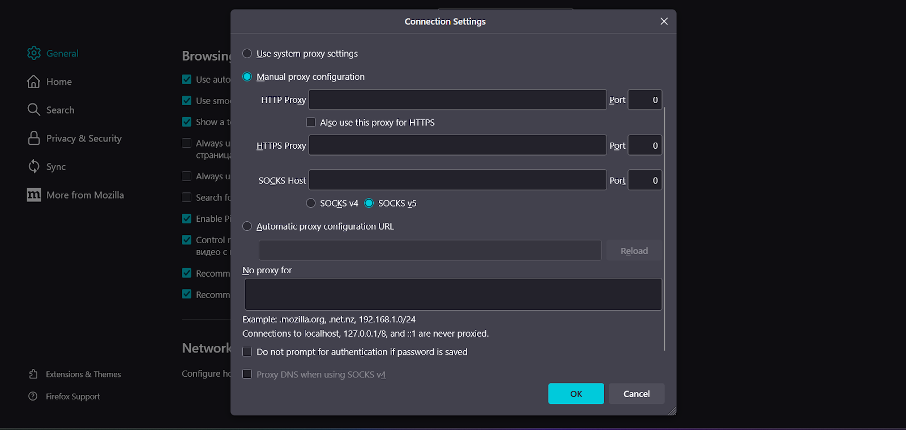
Task: Select Use system proxy settings
Action: click(x=247, y=53)
